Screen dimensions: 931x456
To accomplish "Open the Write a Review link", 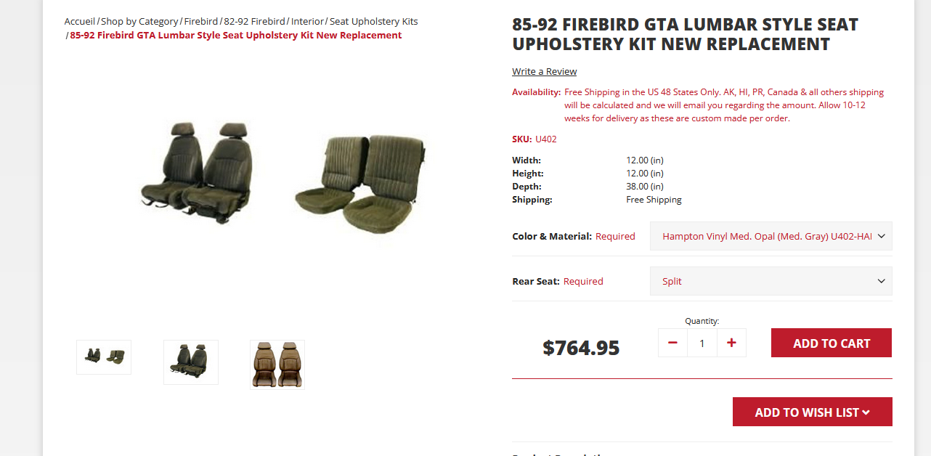I will coord(544,71).
